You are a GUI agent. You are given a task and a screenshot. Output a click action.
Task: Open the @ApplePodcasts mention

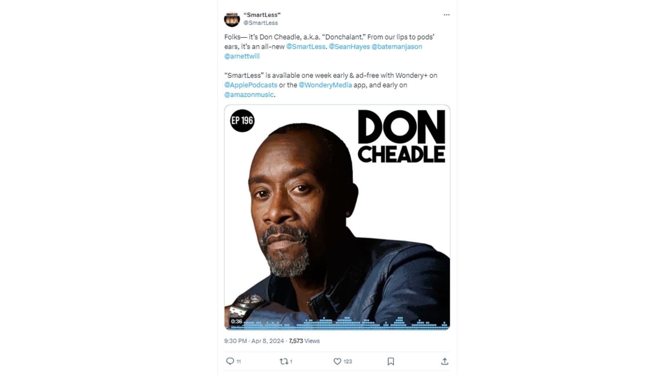(251, 85)
